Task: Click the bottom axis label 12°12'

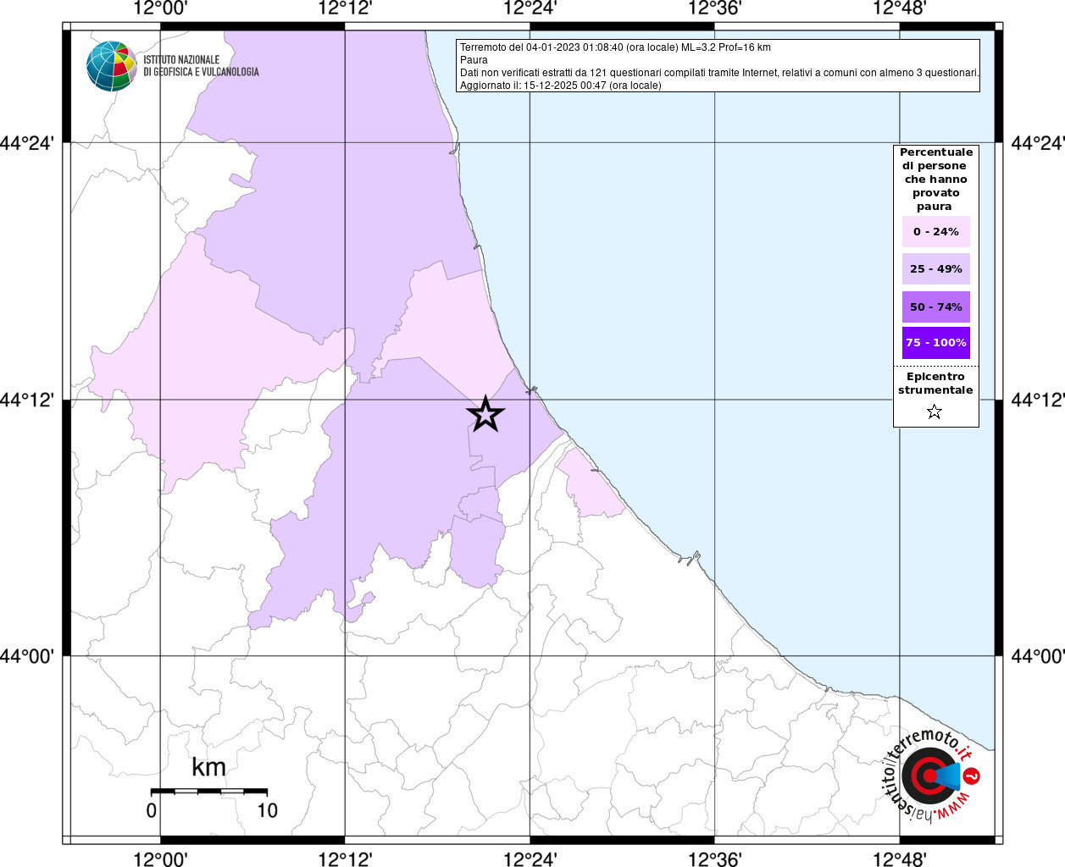Action: (345, 859)
